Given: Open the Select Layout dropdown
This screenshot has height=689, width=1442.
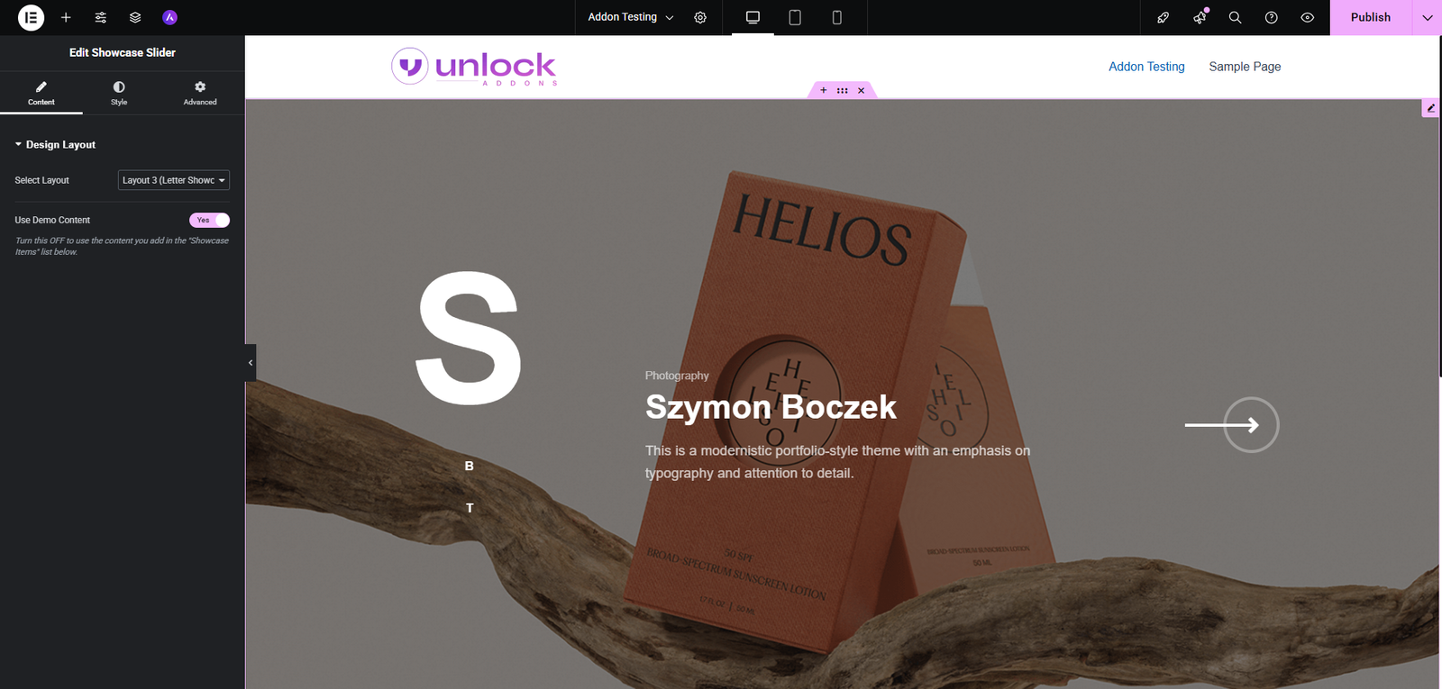Looking at the screenshot, I should (174, 180).
